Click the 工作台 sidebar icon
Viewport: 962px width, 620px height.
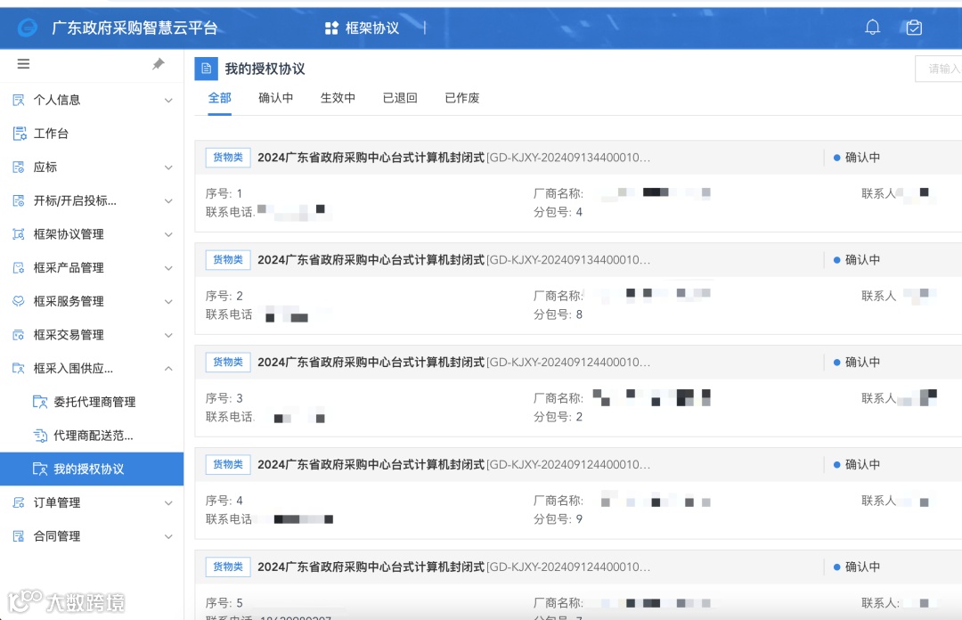click(x=19, y=134)
